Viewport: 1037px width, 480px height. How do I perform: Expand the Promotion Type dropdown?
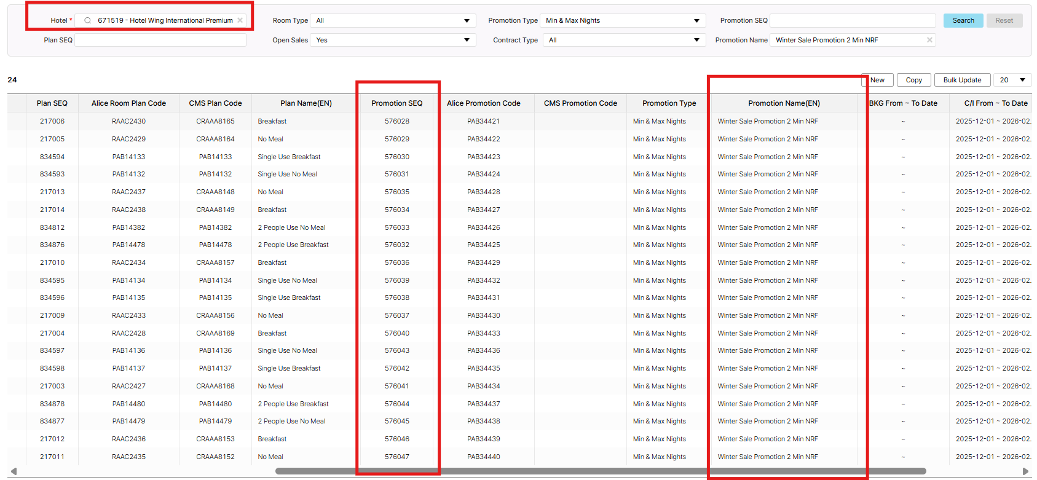click(x=623, y=20)
